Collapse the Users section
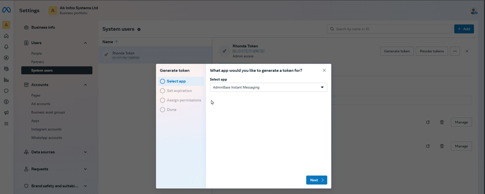The image size is (485, 194). 85,43
